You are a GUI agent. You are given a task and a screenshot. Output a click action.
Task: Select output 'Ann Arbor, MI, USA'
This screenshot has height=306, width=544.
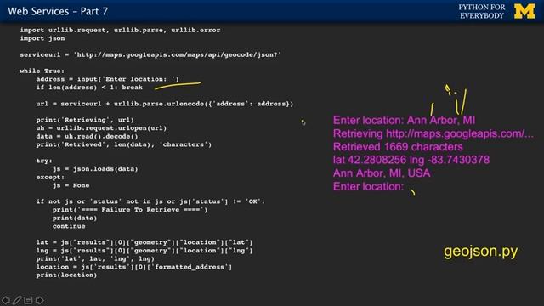coord(382,173)
